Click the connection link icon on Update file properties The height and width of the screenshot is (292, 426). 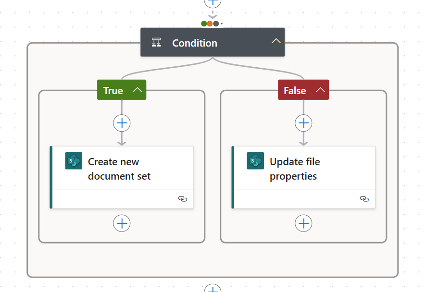[x=364, y=198]
